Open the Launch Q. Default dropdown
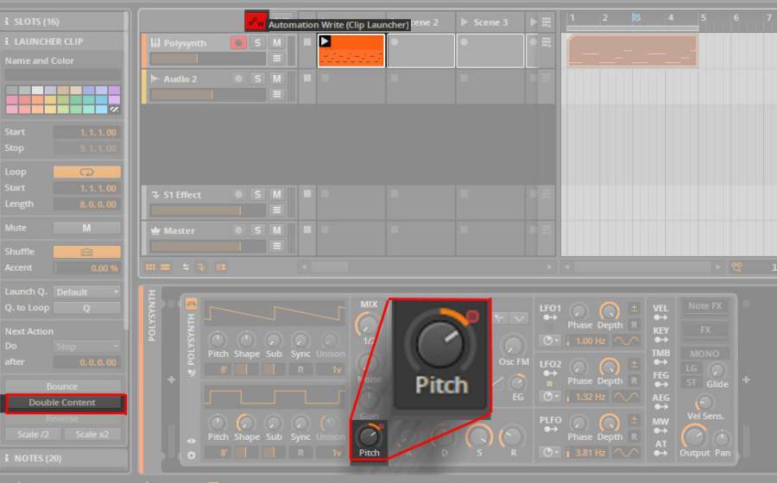Image resolution: width=777 pixels, height=483 pixels. tap(86, 292)
